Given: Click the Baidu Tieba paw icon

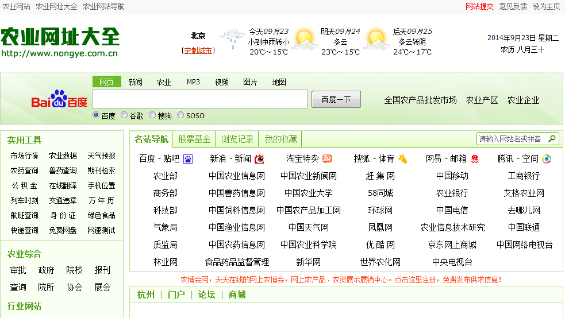Looking at the screenshot, I should coord(188,158).
